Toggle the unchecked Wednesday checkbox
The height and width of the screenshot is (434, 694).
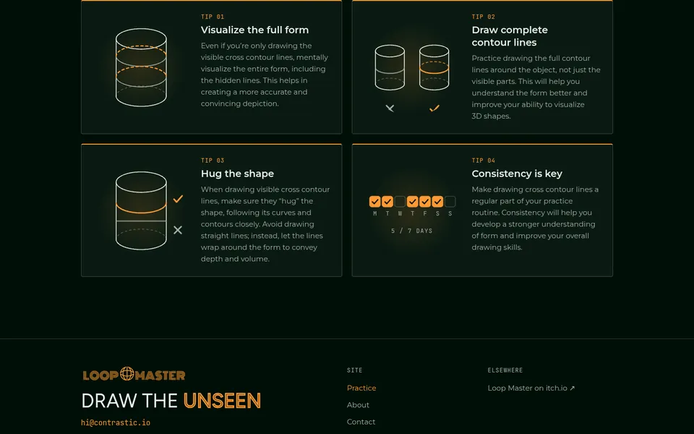coord(400,202)
